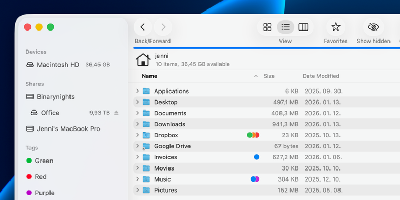
Task: Click "10 items, 36,45 GB available" status text
Action: (x=193, y=64)
